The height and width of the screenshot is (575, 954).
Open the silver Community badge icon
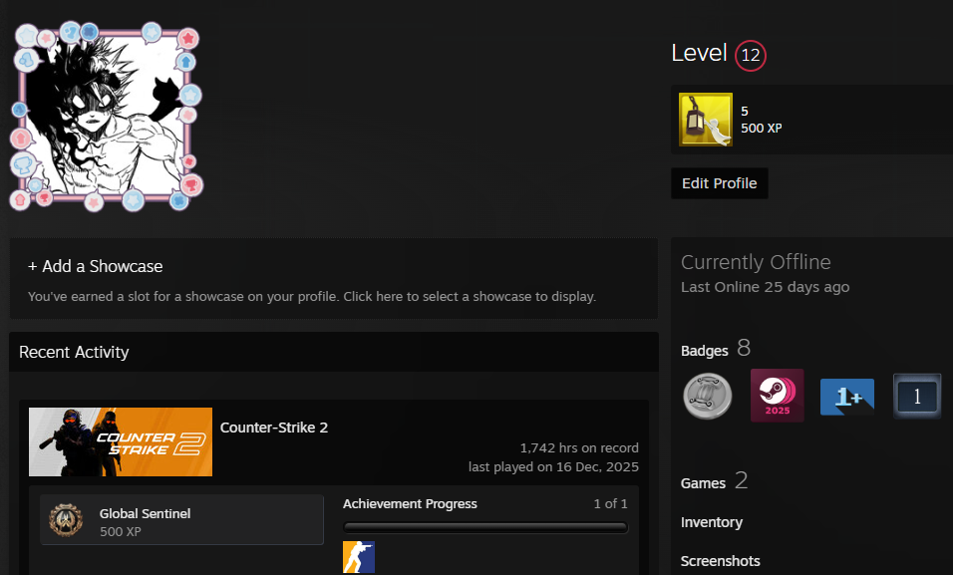[x=707, y=396]
